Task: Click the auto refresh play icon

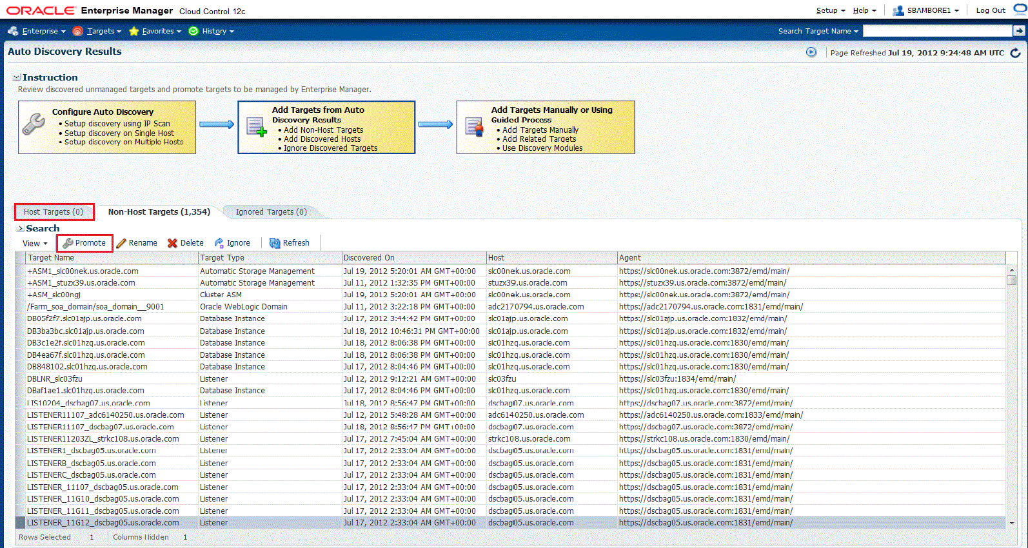Action: coord(811,52)
